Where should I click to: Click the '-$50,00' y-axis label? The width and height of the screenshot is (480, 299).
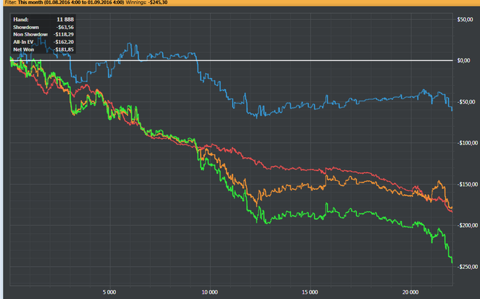coord(468,102)
